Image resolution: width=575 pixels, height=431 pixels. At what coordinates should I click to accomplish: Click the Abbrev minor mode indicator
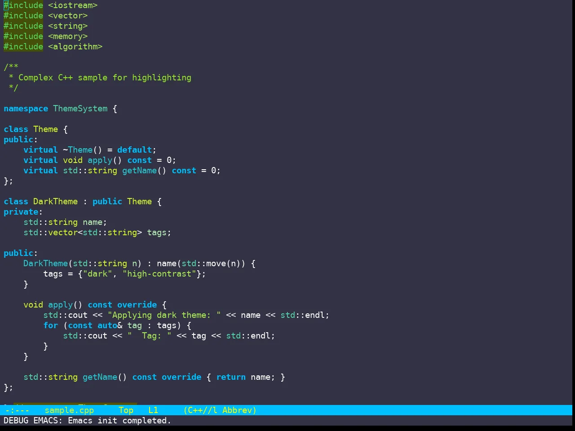[x=239, y=410]
